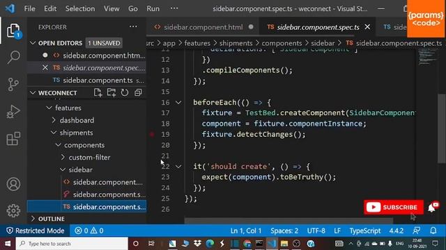Screen dimensions: 446x250
Task: Open the Search view in activity bar
Action: (13, 57)
